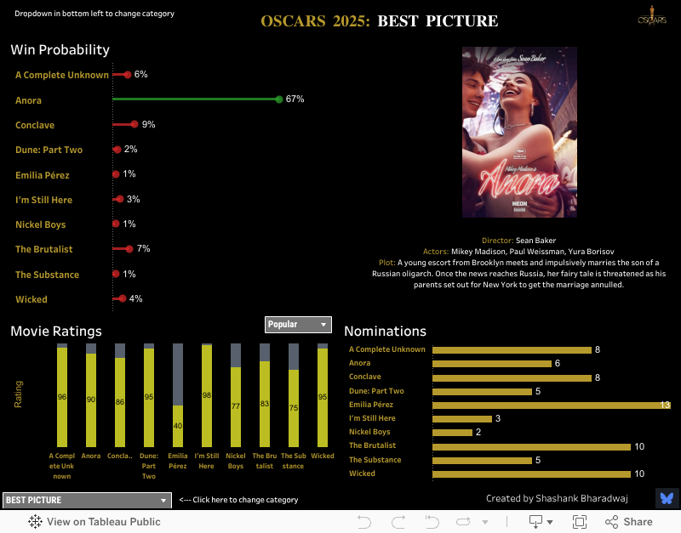Click the Oscars logo in top corner

coord(652,16)
